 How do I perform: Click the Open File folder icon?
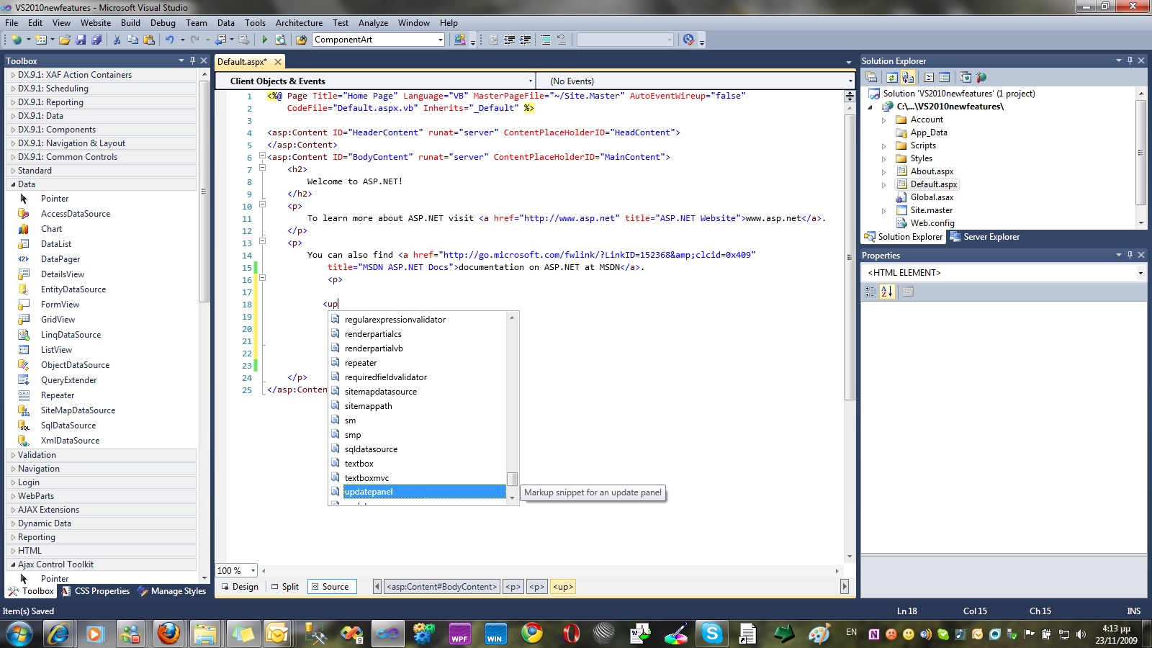click(x=65, y=40)
